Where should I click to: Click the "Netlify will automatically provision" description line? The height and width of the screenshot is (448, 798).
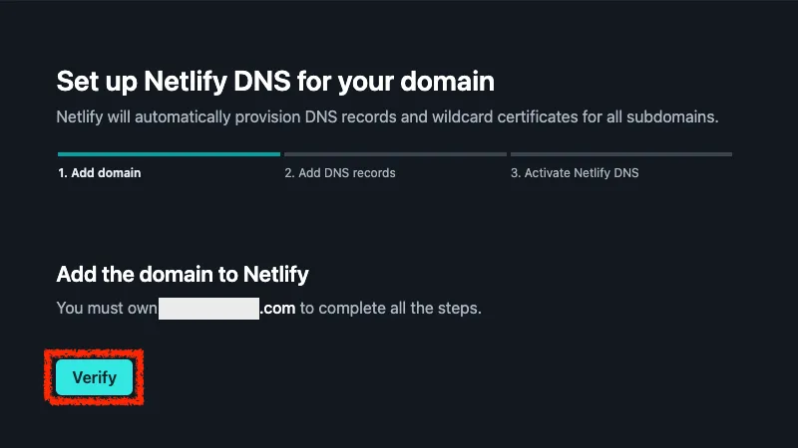tap(199, 117)
